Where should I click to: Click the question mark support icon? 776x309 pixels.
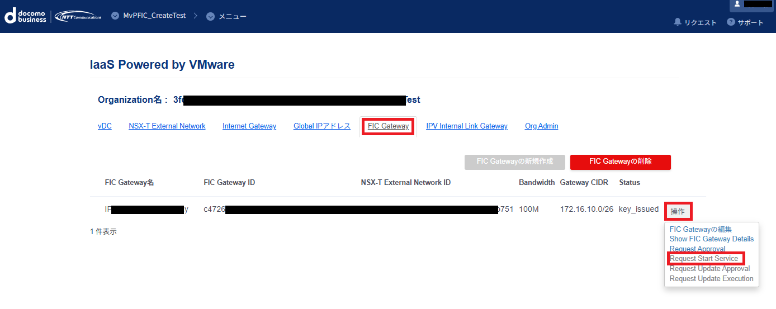pos(731,22)
